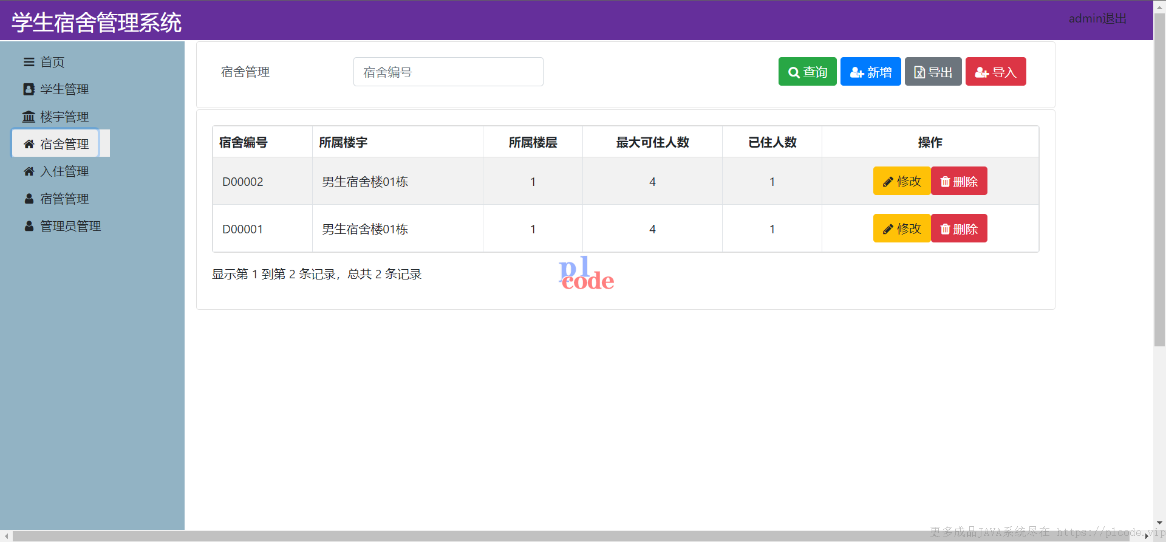This screenshot has height=542, width=1166.
Task: Click the gray 导出 button label
Action: coord(940,72)
